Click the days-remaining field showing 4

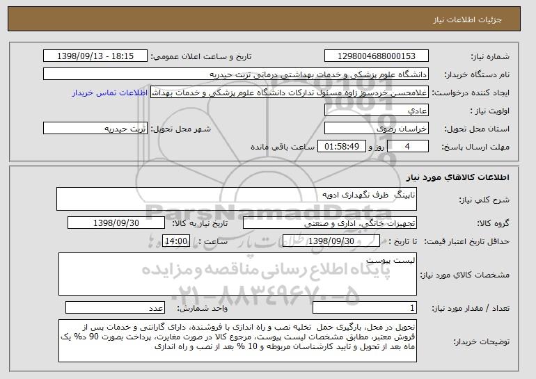point(407,147)
